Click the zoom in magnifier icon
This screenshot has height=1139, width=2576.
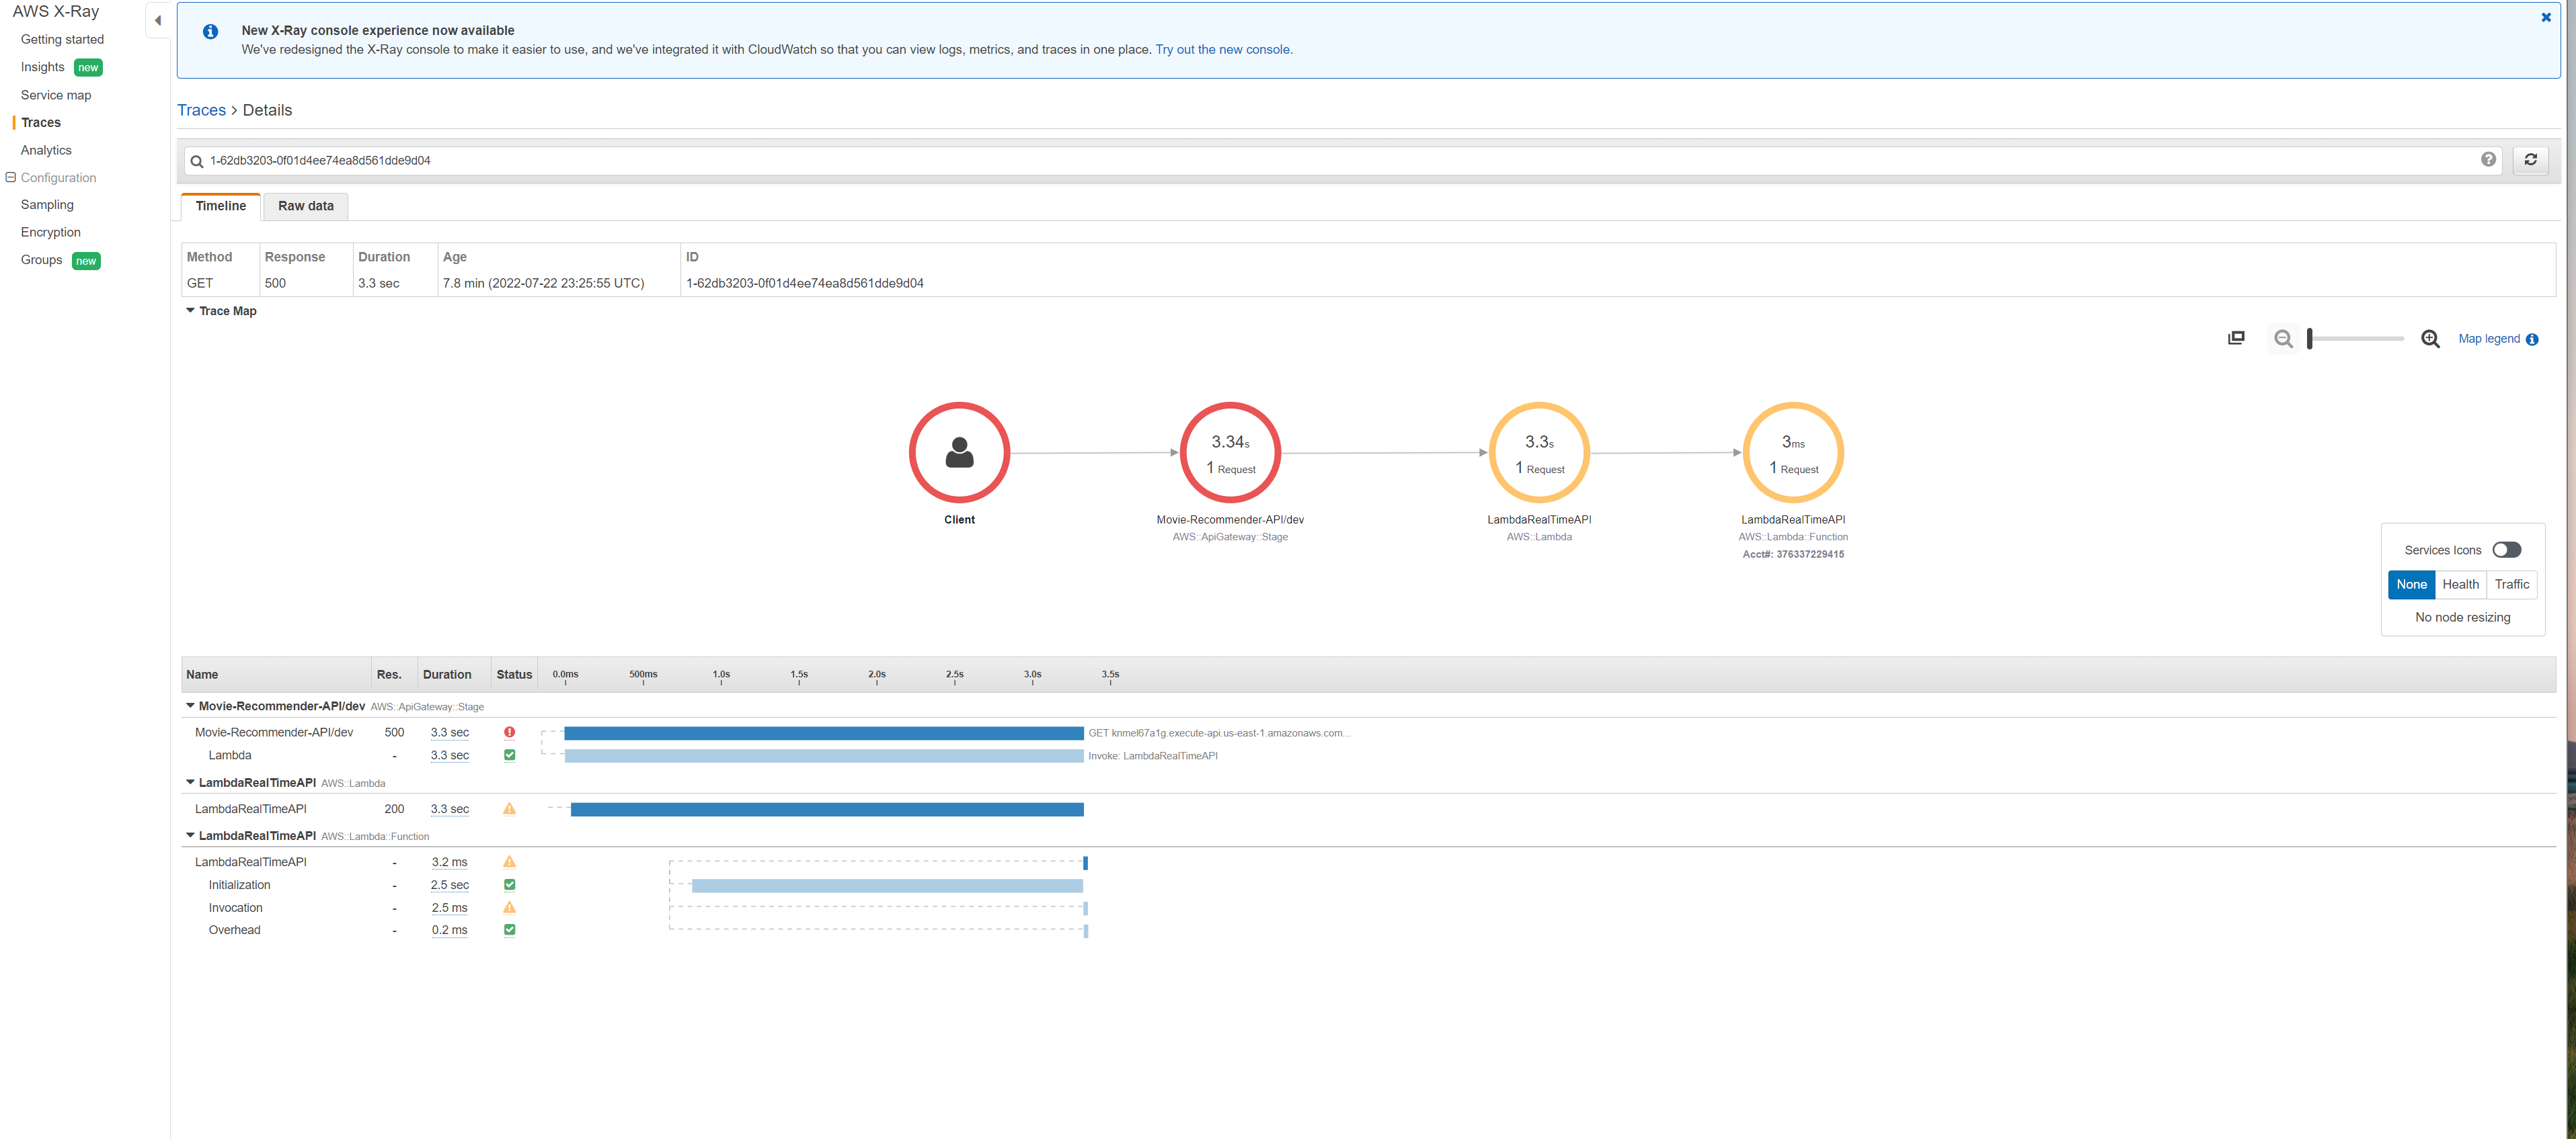pos(2430,339)
